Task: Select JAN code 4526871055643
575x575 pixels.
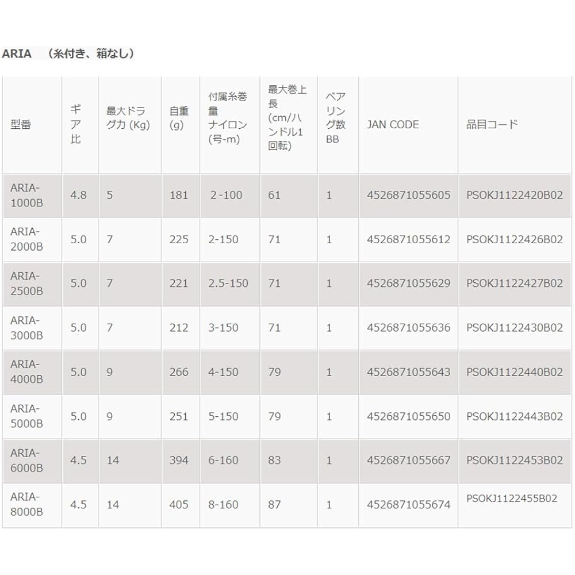Action: coord(408,372)
